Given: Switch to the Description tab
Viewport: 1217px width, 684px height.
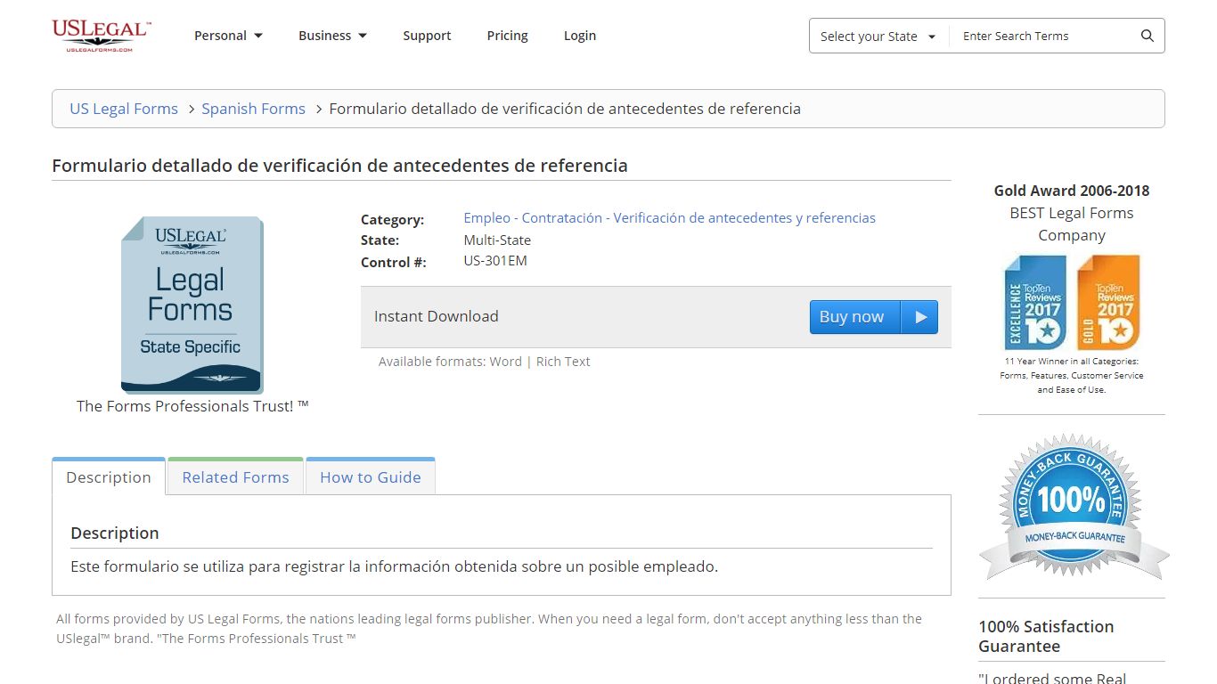Looking at the screenshot, I should pos(109,476).
